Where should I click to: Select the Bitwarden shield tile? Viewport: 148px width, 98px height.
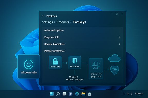(x=75, y=63)
